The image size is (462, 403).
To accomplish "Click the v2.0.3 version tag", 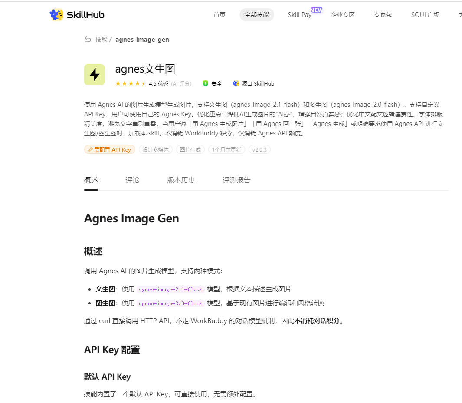I will pyautogui.click(x=259, y=149).
